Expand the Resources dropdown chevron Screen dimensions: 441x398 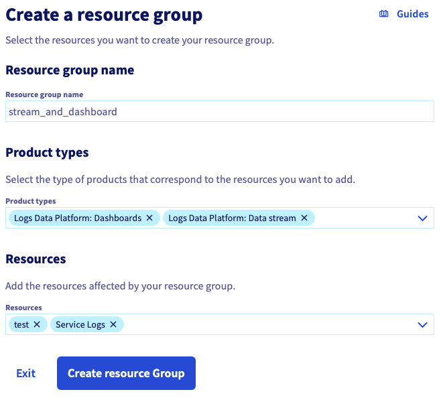pyautogui.click(x=422, y=325)
